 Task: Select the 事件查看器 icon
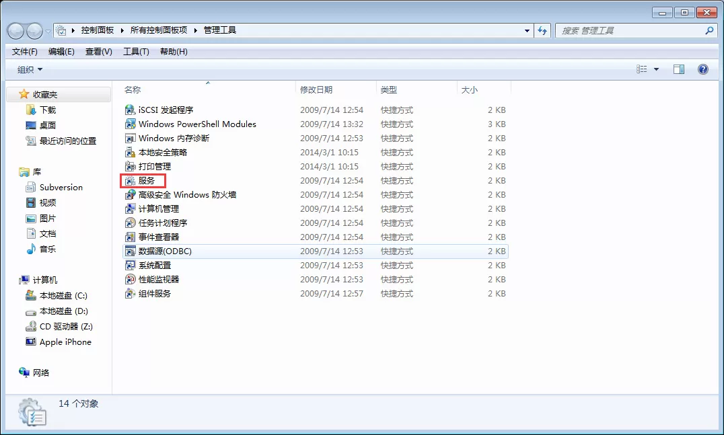131,237
